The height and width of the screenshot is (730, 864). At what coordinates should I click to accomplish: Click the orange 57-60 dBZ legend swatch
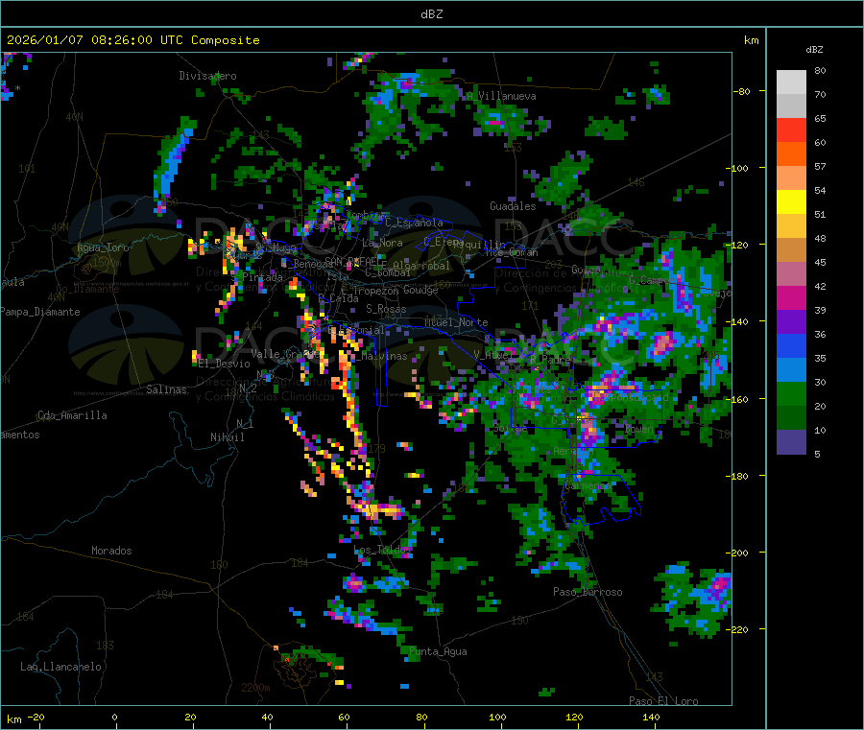coord(791,154)
